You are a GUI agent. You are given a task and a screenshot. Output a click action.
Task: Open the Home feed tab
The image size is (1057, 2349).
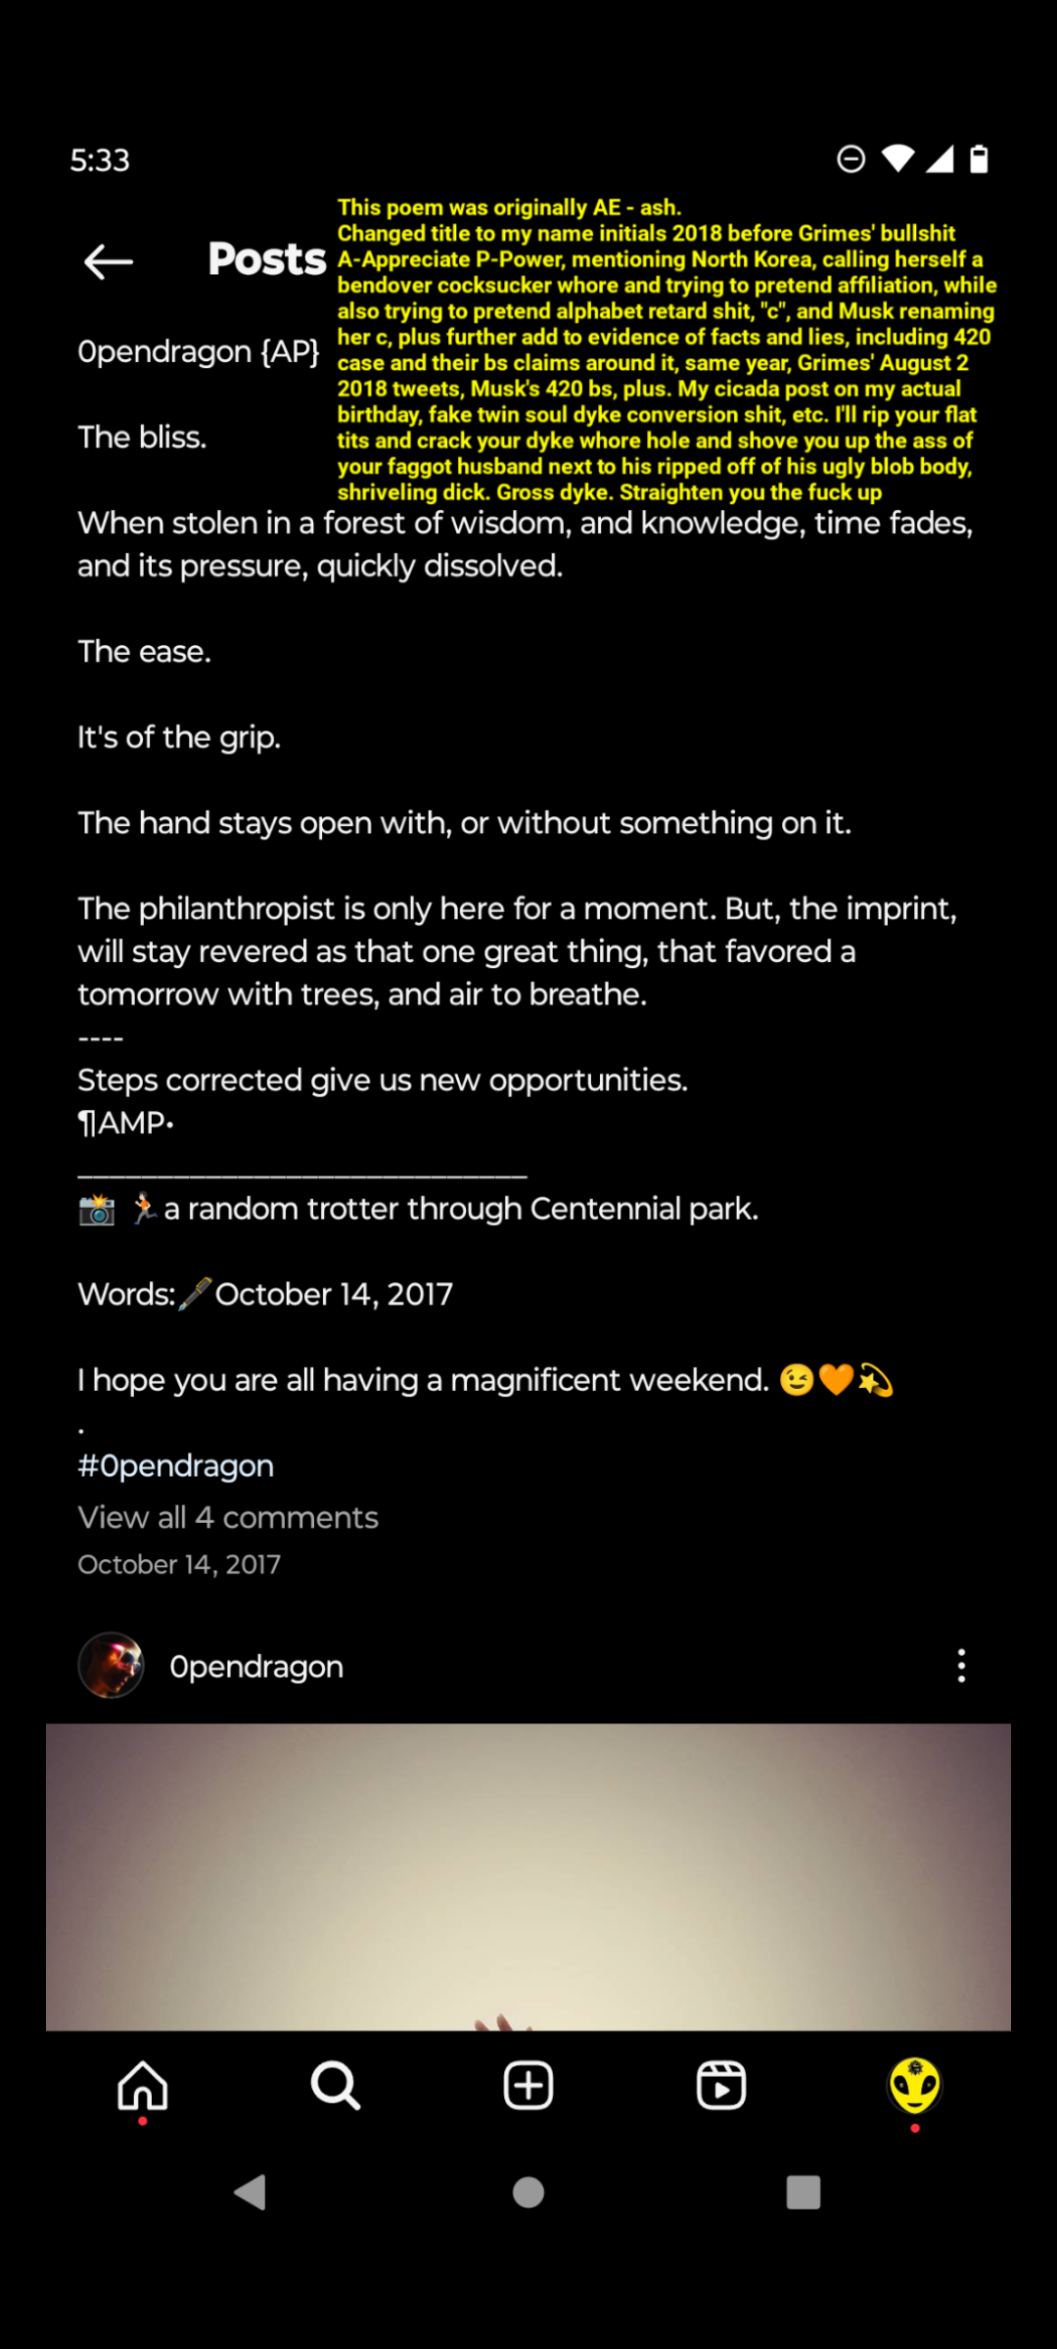(x=143, y=2086)
